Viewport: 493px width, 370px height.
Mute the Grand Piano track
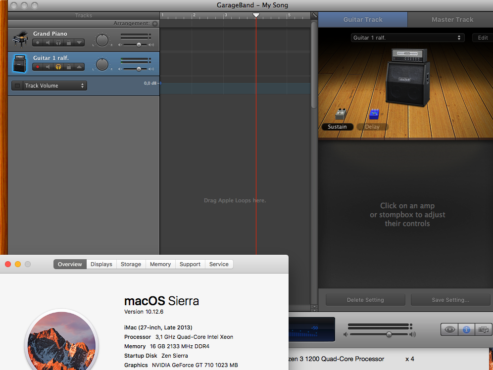pos(48,43)
